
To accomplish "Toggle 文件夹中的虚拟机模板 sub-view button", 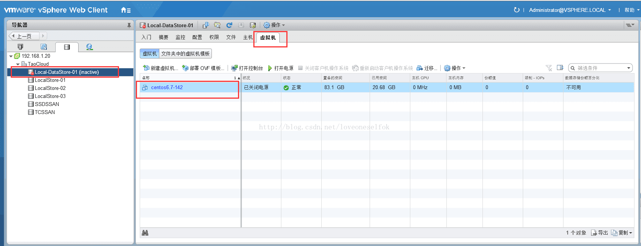I will [x=185, y=54].
